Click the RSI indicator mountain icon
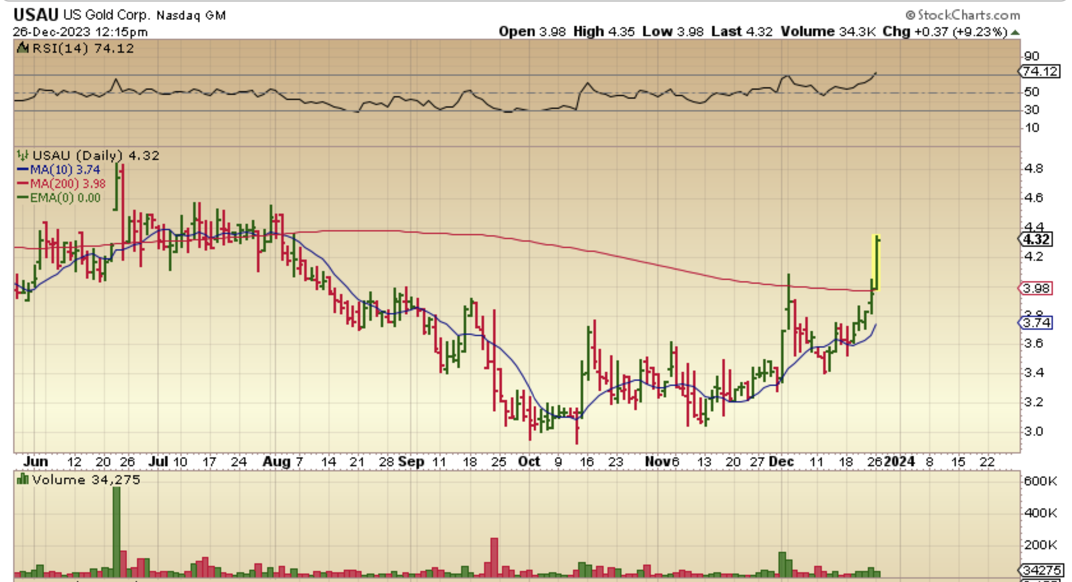 tap(23, 48)
